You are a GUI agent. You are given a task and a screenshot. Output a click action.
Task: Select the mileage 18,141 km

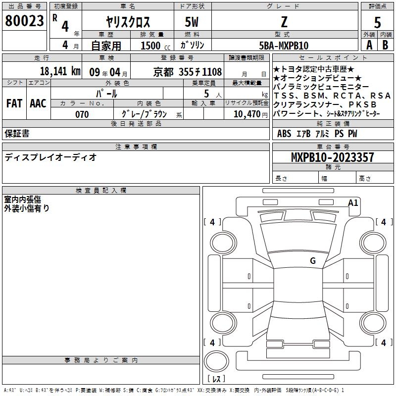tap(60, 71)
